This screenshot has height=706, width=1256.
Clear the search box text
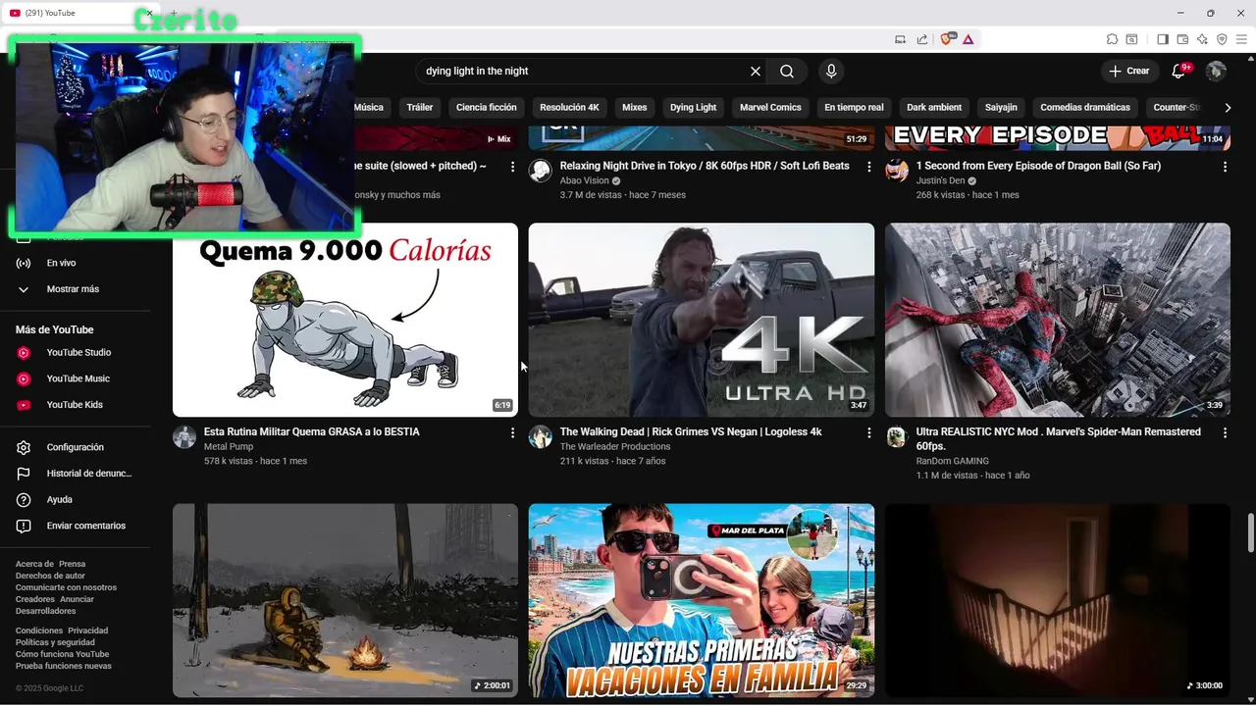(756, 72)
